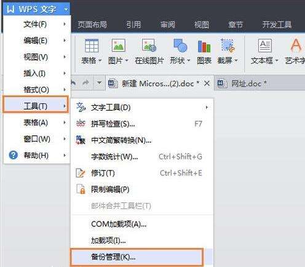305x267 pixels.
Task: Click the 图表 chart icon
Action: 204,46
